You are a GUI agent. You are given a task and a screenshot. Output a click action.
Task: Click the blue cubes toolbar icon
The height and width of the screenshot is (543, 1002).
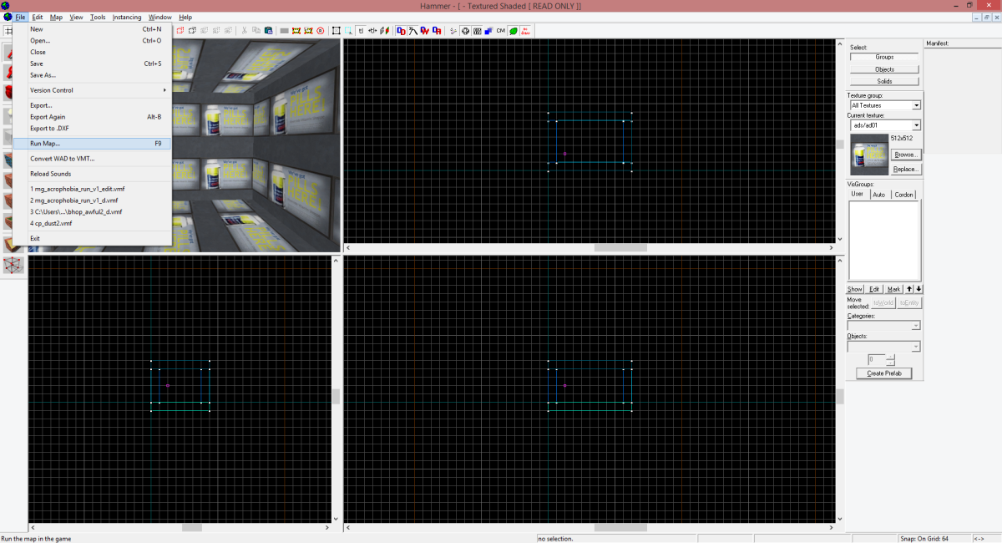(x=488, y=31)
